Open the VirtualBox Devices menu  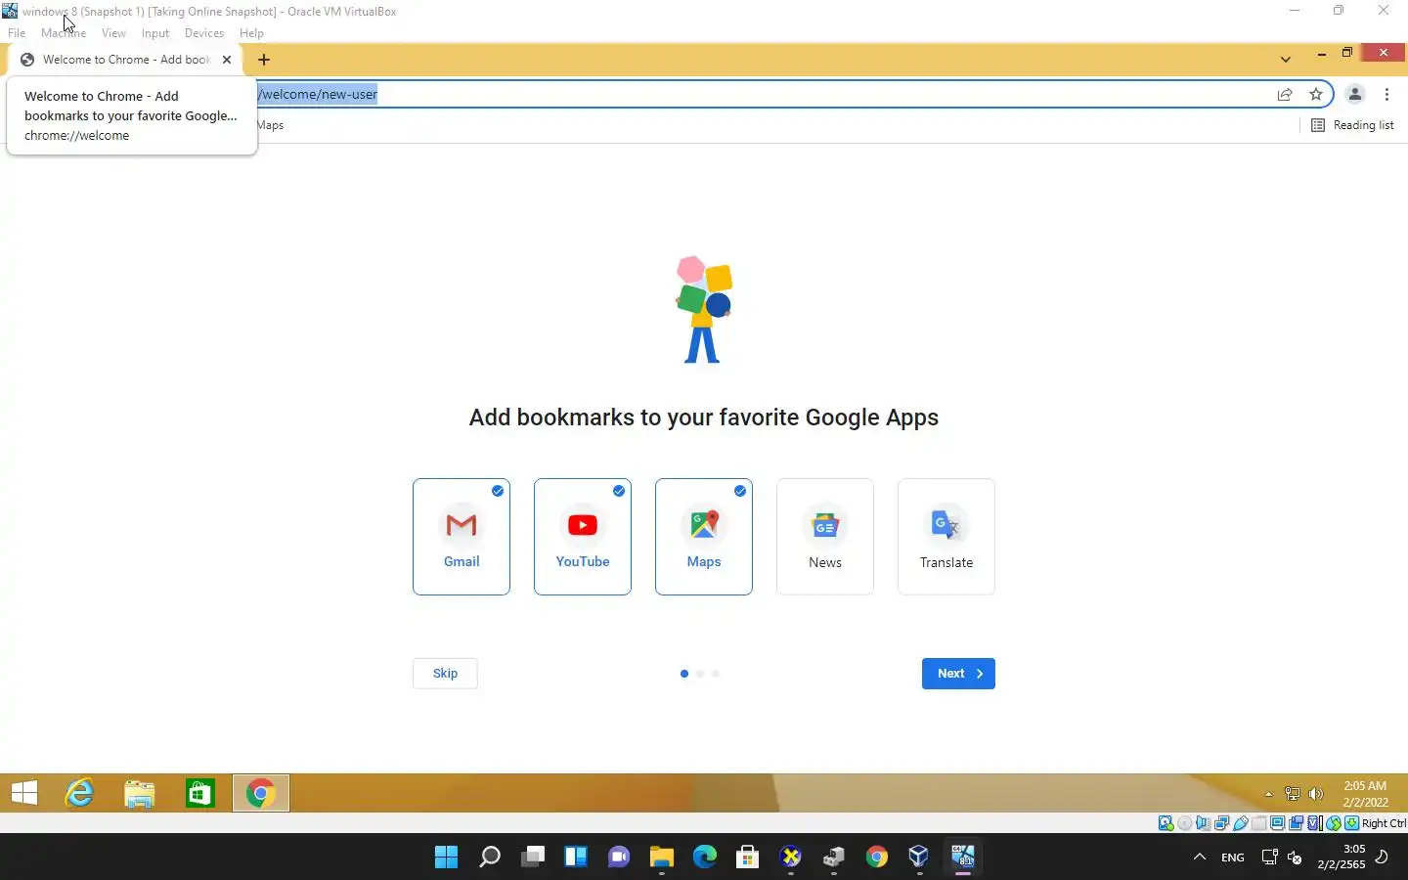coord(203,33)
